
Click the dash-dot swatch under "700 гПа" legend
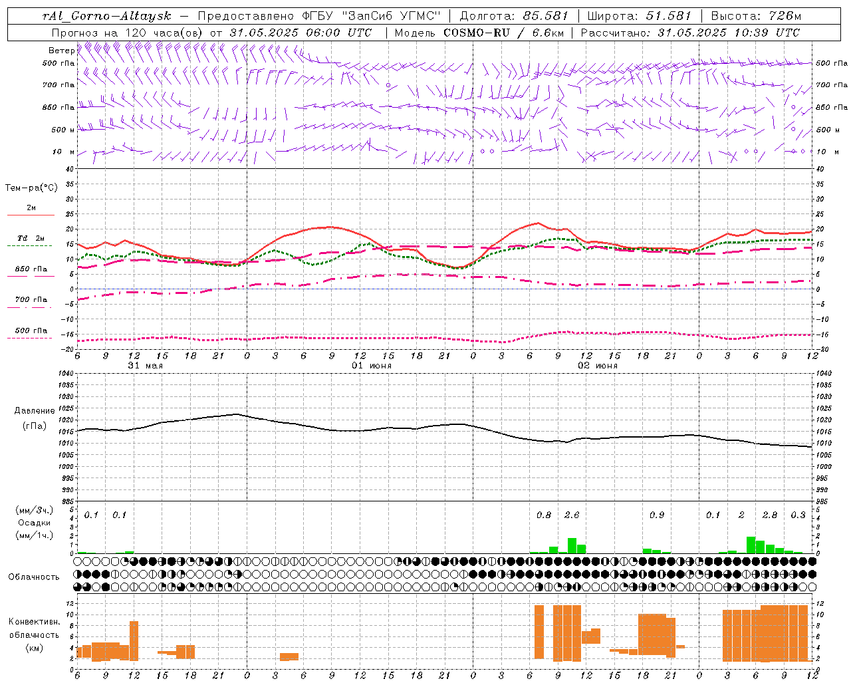click(31, 308)
